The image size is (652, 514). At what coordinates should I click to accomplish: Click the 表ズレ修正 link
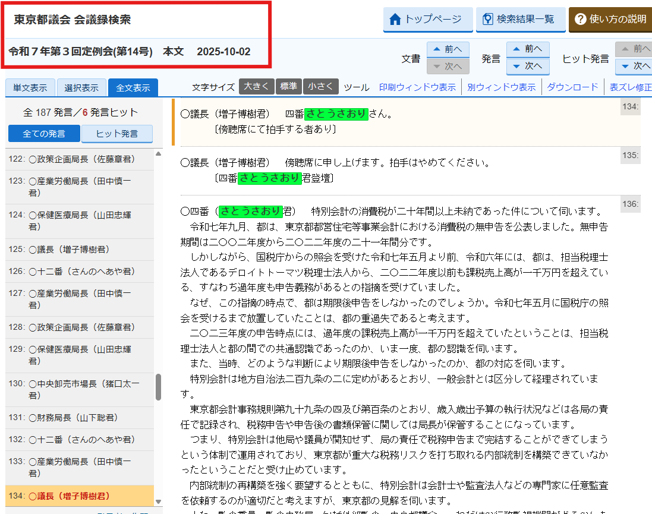click(631, 87)
